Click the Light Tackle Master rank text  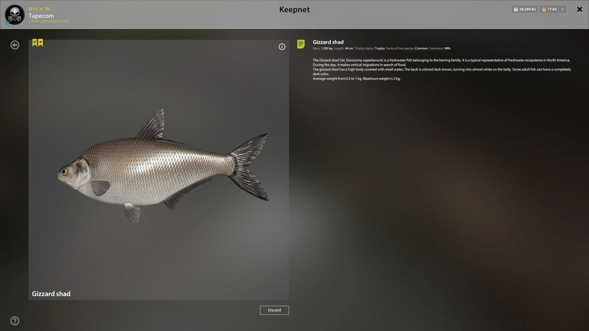pyautogui.click(x=49, y=21)
